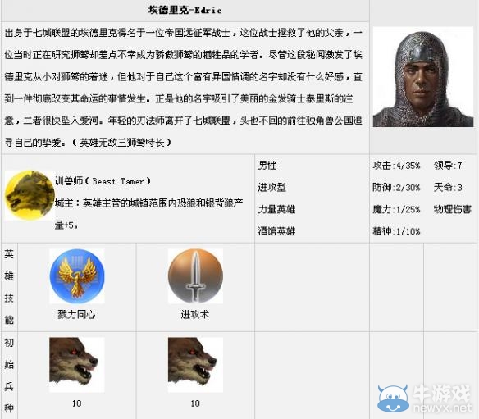Screen dimensions: 479x419
Task: Click the 进攻型 text
Action: 272,187
